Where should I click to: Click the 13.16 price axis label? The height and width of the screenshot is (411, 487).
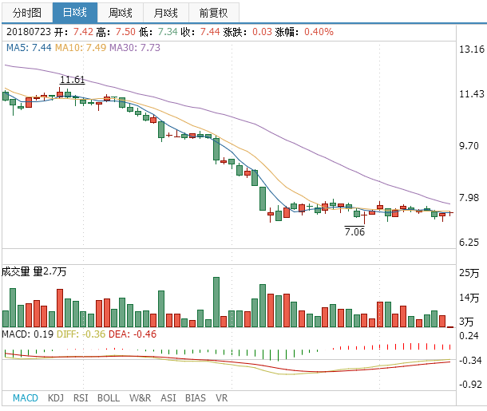[472, 49]
